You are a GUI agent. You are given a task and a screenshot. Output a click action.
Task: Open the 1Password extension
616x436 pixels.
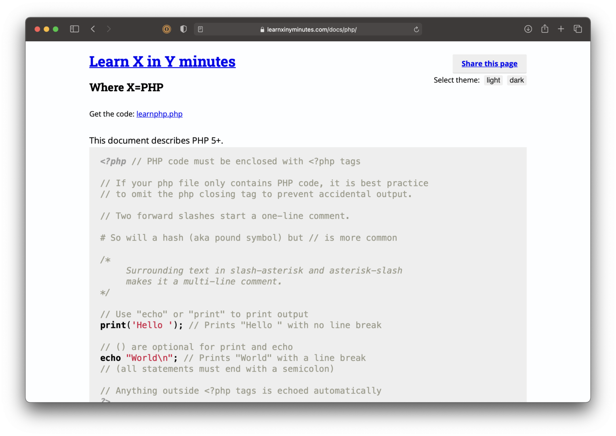(166, 29)
